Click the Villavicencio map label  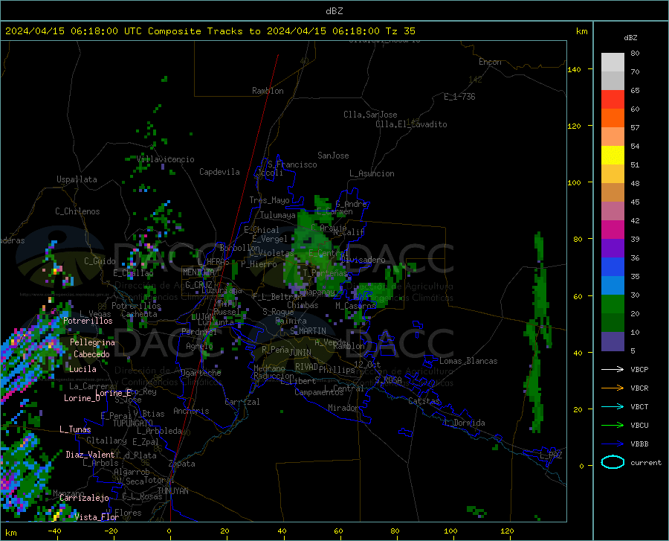[x=166, y=159]
